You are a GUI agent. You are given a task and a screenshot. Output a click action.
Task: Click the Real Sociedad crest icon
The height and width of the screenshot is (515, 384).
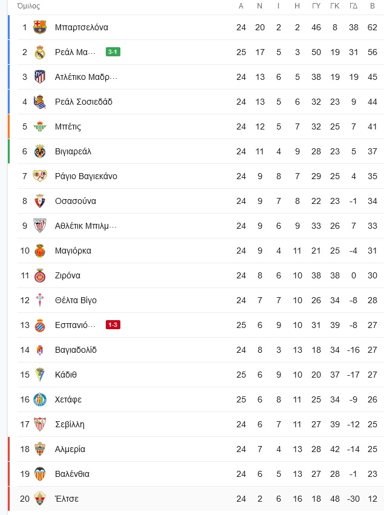[x=40, y=102]
